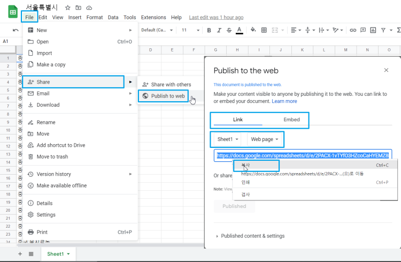Open the Sheet1 dropdown in publish dialog
The image size is (401, 262).
(228, 139)
